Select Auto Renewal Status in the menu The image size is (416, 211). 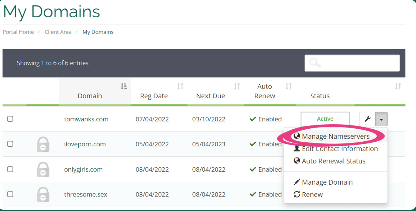(334, 161)
